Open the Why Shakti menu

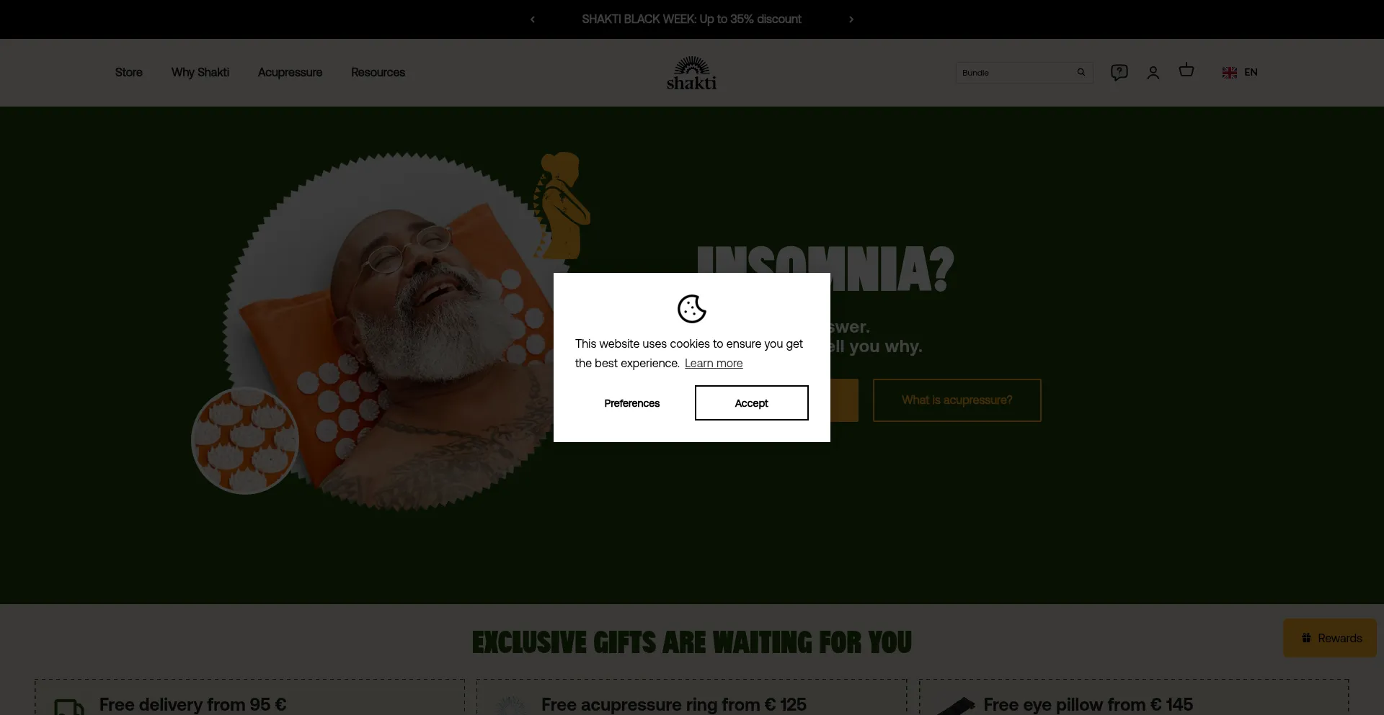tap(200, 72)
